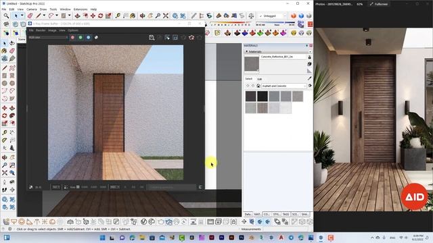The width and height of the screenshot is (433, 243).
Task: Click the Sample Paint eyedropper in Materials
Action: pos(310,78)
